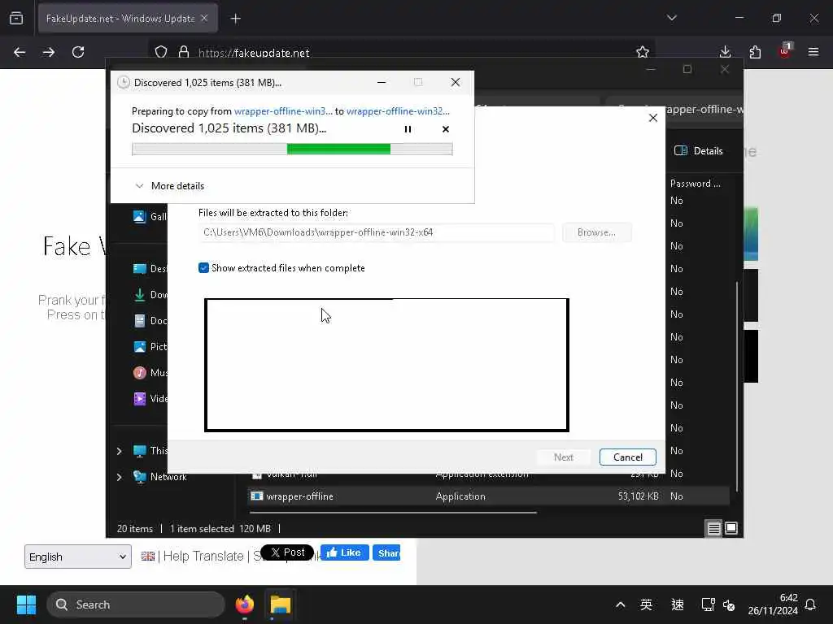Select the FakeUpdate.net Windows Update tab
Image resolution: width=833 pixels, height=624 pixels.
(128, 18)
